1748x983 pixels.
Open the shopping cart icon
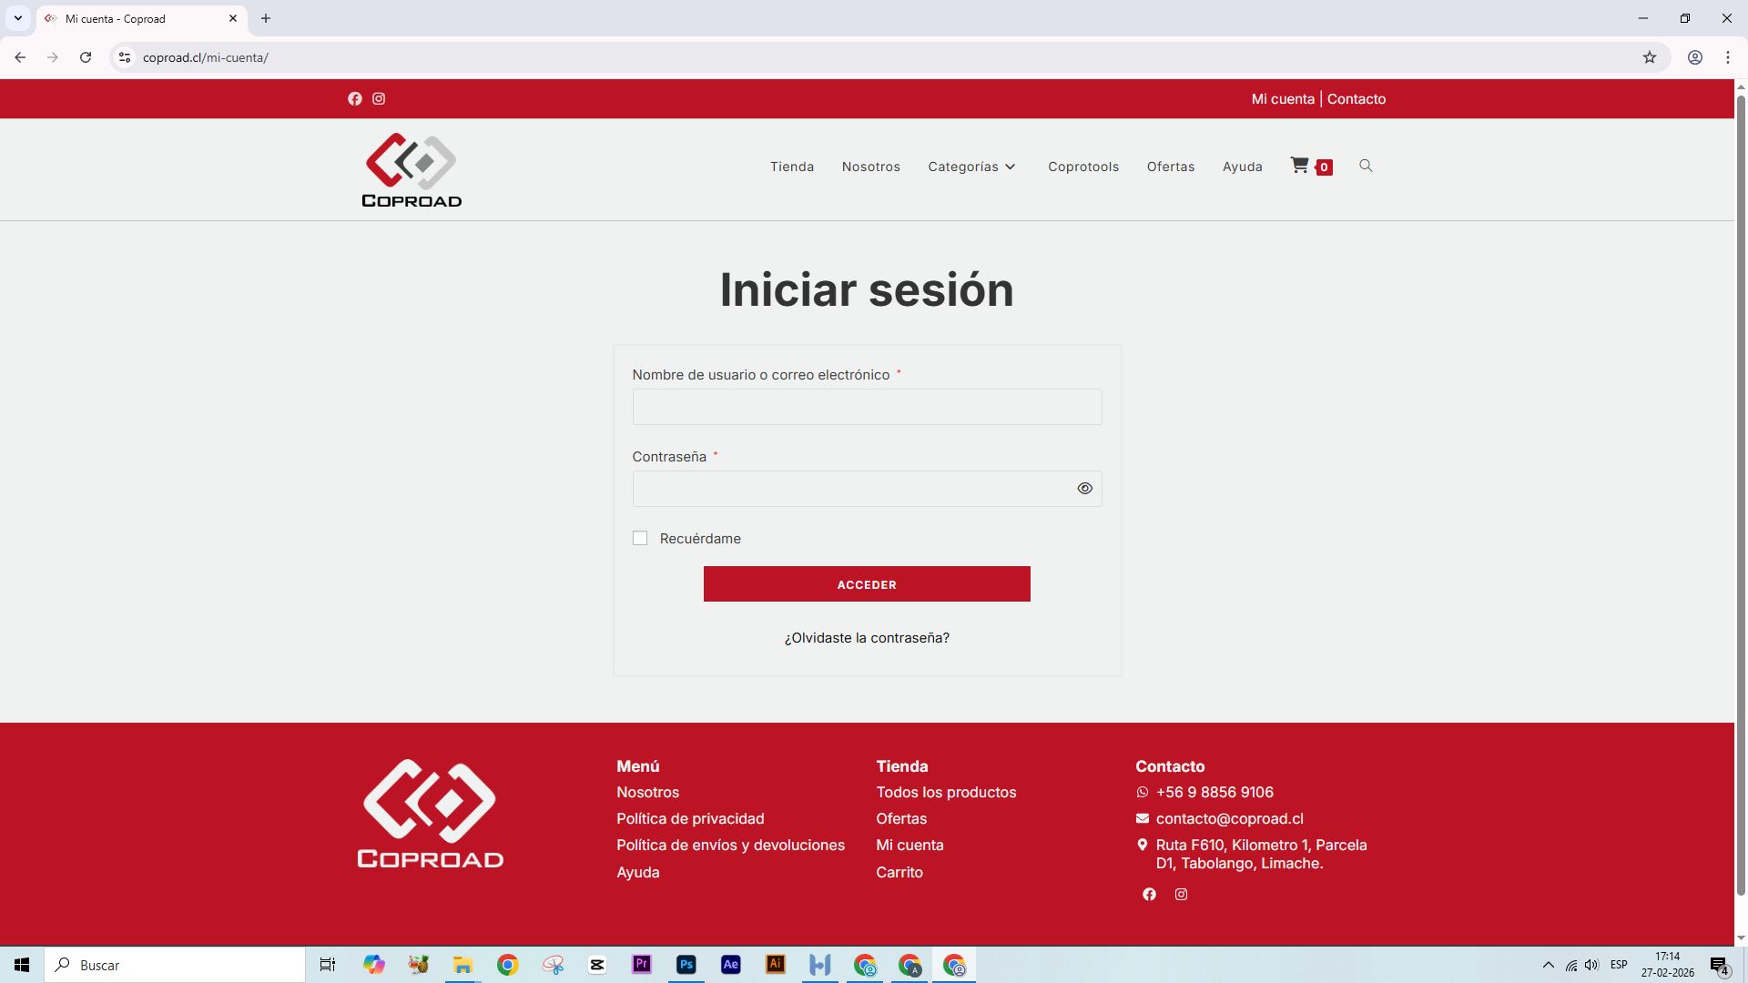click(x=1300, y=166)
